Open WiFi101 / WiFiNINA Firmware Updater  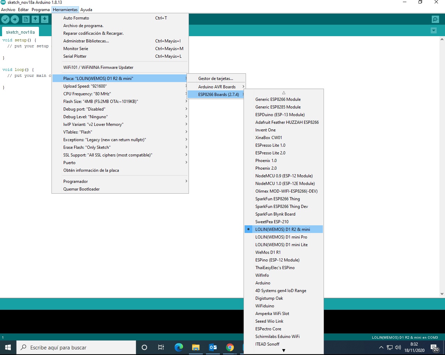tap(120, 67)
